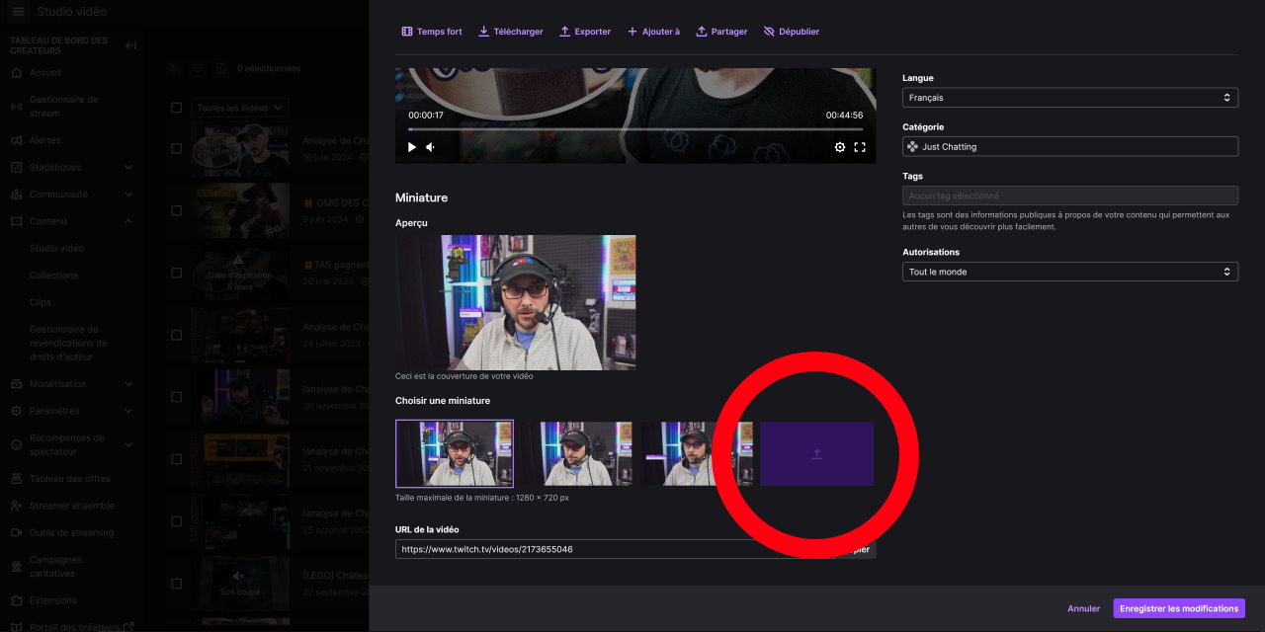Screen dimensions: 1265x632
Task: Unpublish the video with Dépublier
Action: click(791, 32)
